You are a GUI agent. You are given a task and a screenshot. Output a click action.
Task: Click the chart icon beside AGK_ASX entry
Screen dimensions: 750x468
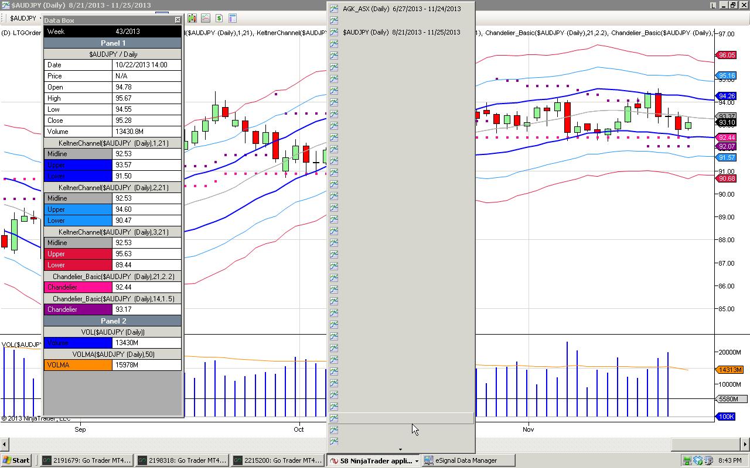point(334,9)
